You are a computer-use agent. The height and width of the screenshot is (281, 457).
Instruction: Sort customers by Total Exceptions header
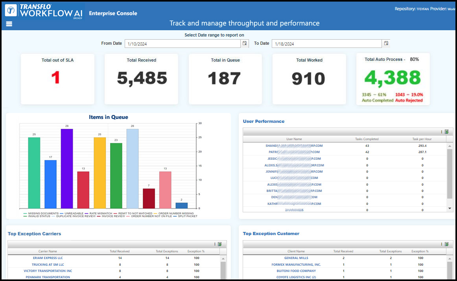(x=391, y=251)
